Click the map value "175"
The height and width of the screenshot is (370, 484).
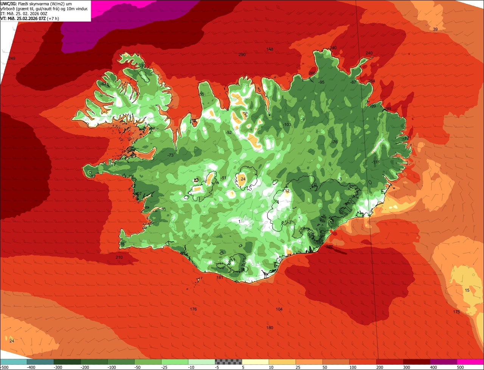coord(456,312)
